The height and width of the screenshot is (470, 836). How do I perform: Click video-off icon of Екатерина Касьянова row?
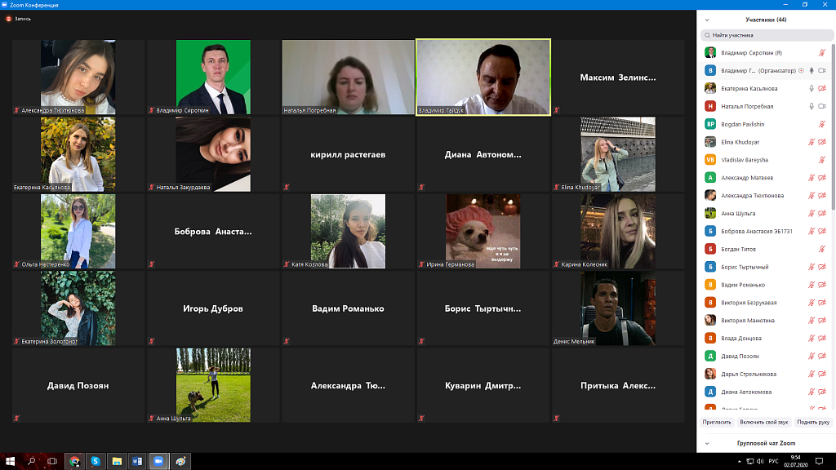click(x=822, y=88)
